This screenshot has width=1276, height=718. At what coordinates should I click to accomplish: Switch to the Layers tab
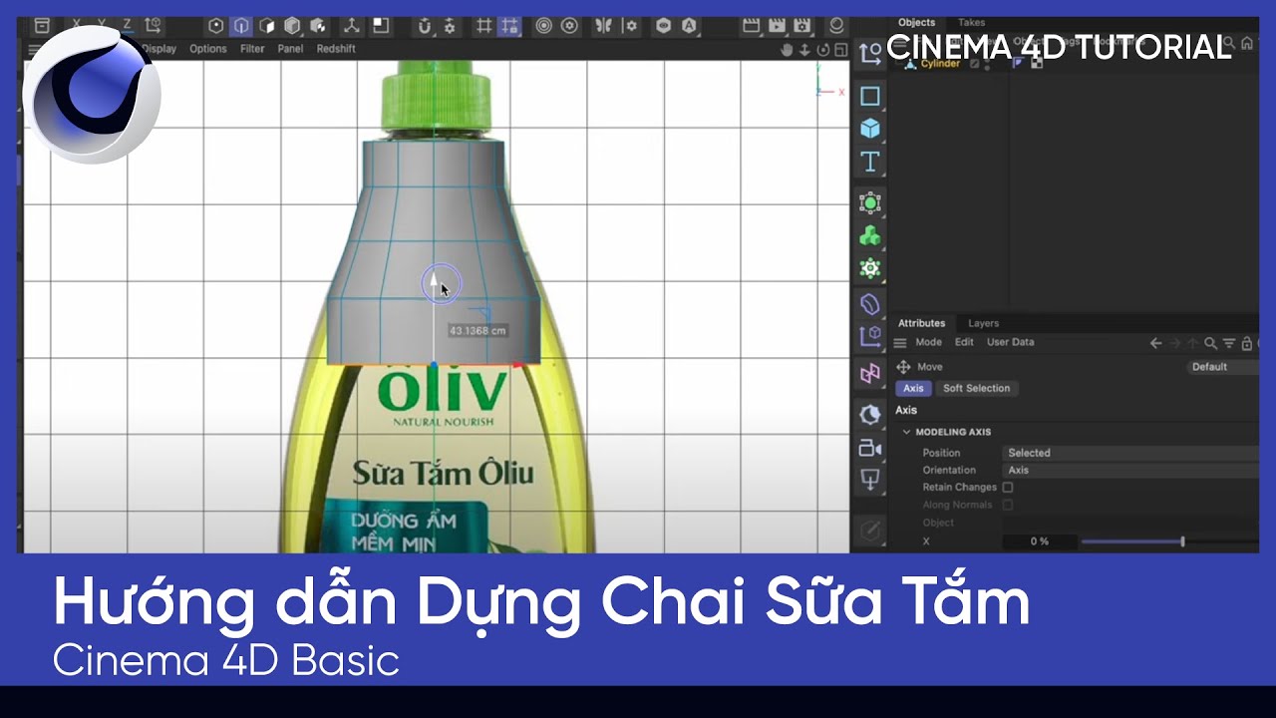tap(983, 323)
